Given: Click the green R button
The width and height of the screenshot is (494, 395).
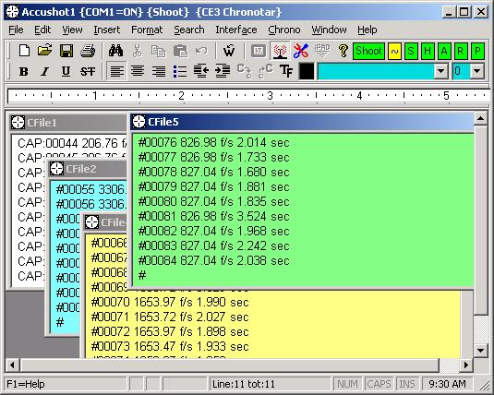Looking at the screenshot, I should (x=461, y=51).
